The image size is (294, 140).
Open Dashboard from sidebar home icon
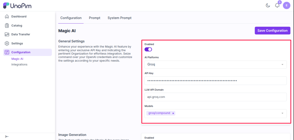[x=7, y=17]
